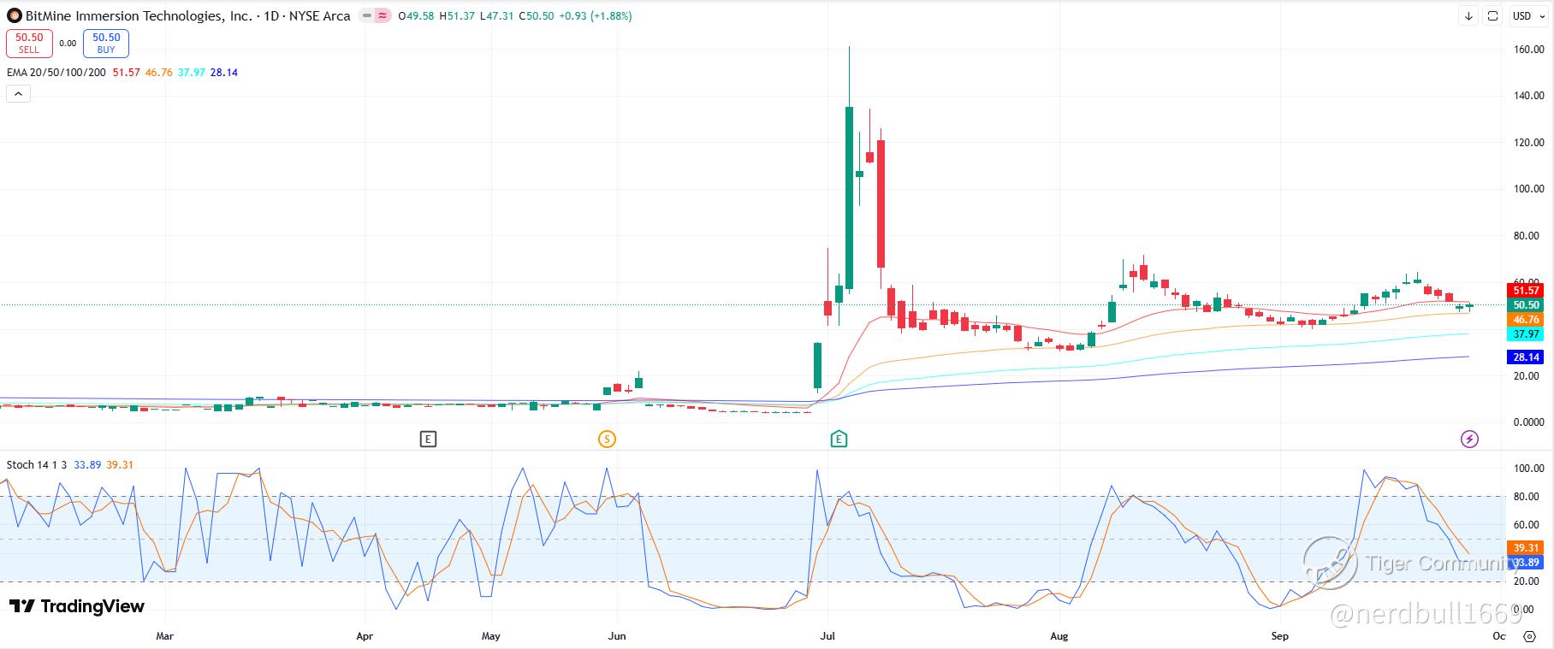This screenshot has height=649, width=1554.
Task: Click the cyan 37.97 EMA price label on axis
Action: point(1526,334)
